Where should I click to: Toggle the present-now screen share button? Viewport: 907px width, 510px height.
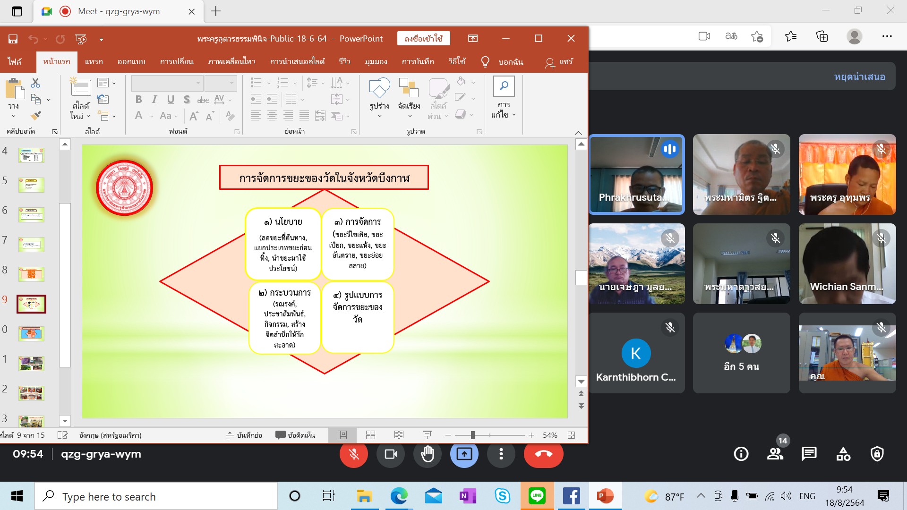pos(464,454)
